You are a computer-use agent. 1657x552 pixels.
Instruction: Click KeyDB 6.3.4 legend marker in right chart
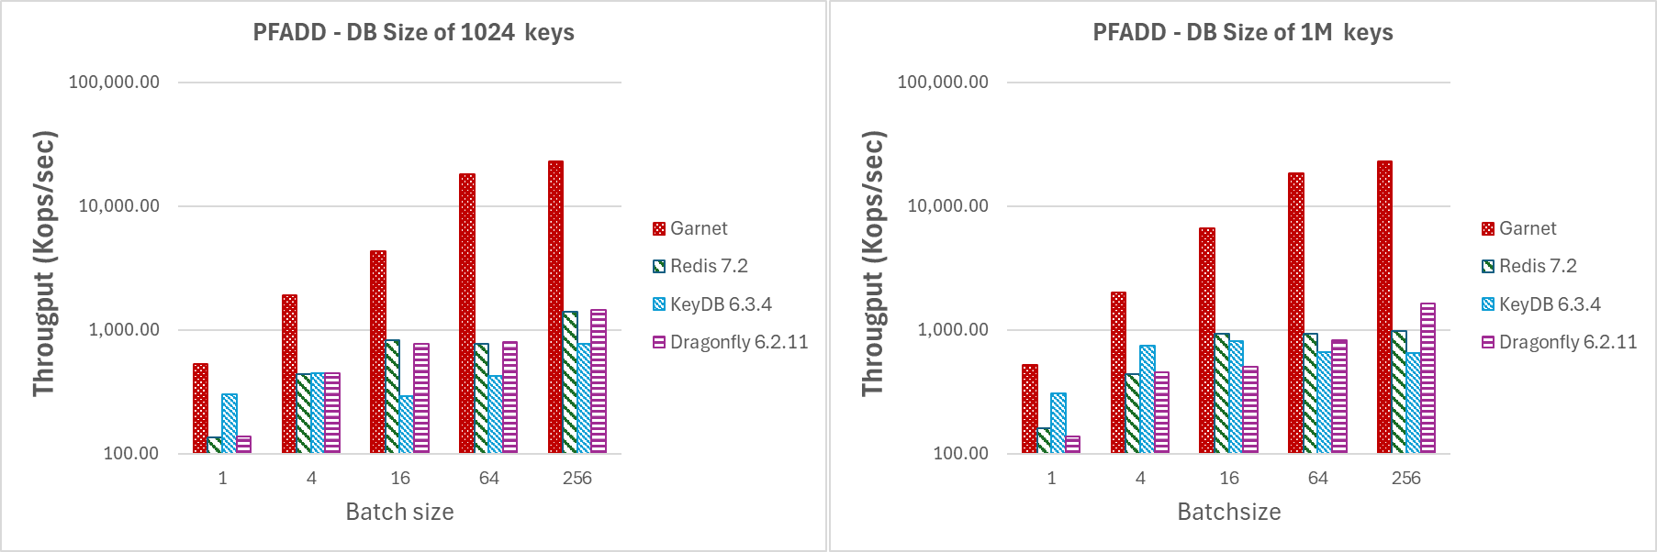click(1487, 304)
